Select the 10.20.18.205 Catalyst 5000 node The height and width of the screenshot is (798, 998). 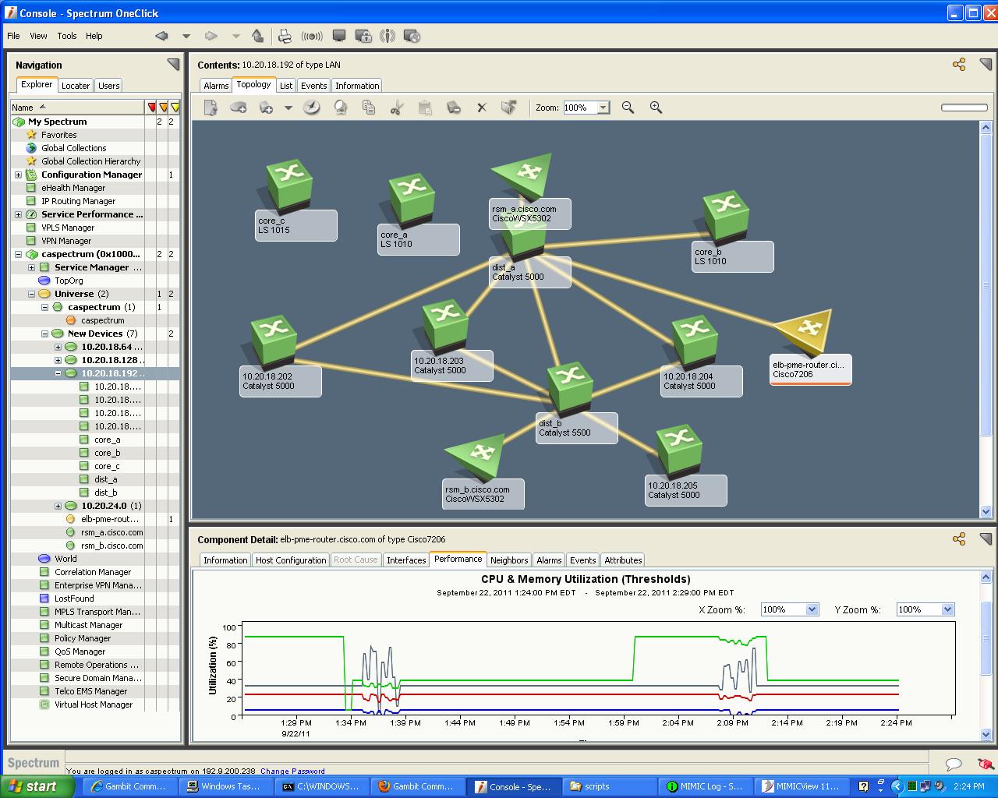click(x=679, y=450)
